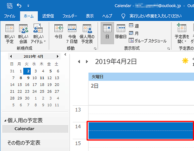Click the その他の予定表 group heading

[x=24, y=143]
